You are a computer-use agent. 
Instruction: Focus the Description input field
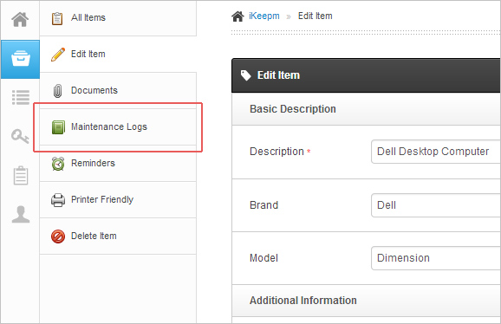point(436,152)
